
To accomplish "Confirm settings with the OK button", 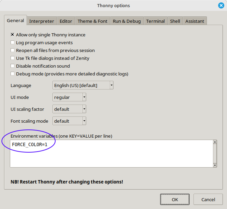I will pyautogui.click(x=175, y=199).
